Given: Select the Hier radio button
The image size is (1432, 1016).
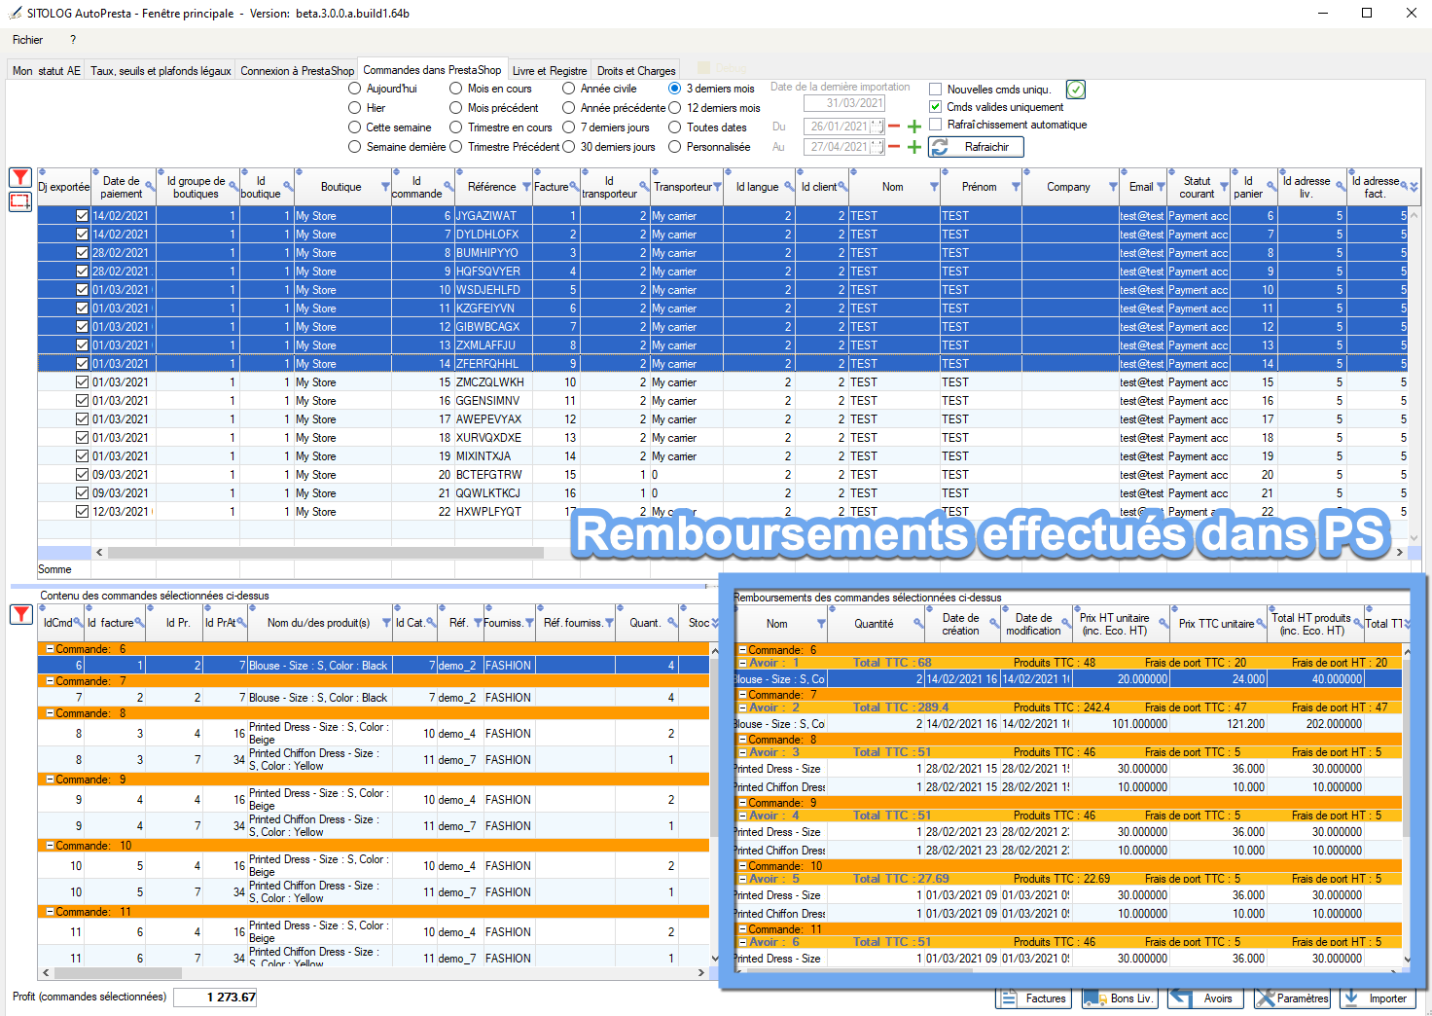Looking at the screenshot, I should click(x=354, y=108).
